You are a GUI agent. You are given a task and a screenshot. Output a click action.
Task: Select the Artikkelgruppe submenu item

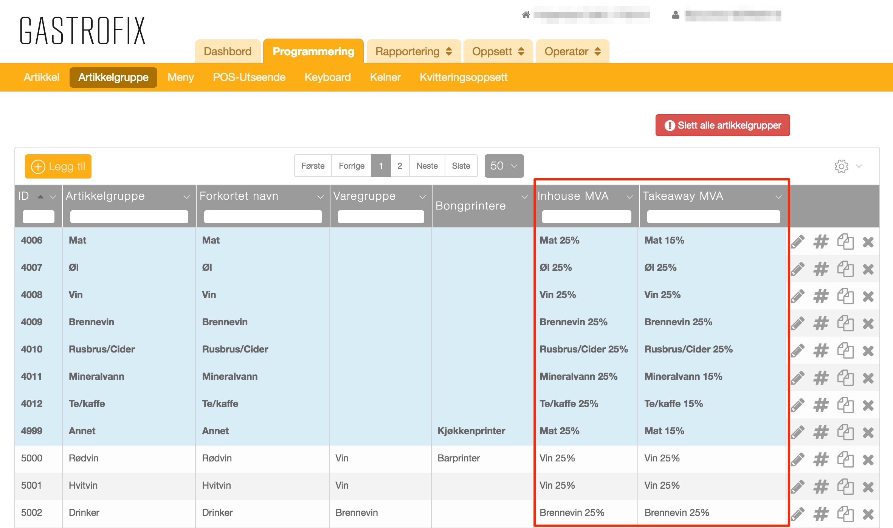pos(113,77)
